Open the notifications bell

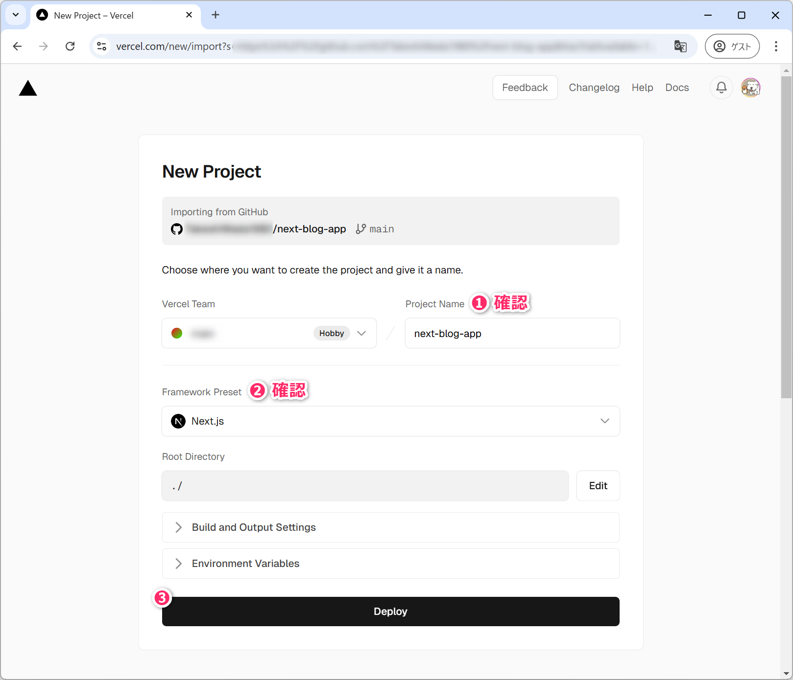(721, 88)
